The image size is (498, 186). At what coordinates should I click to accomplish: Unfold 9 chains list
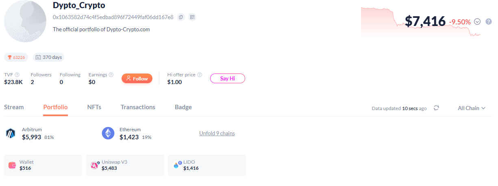click(217, 133)
